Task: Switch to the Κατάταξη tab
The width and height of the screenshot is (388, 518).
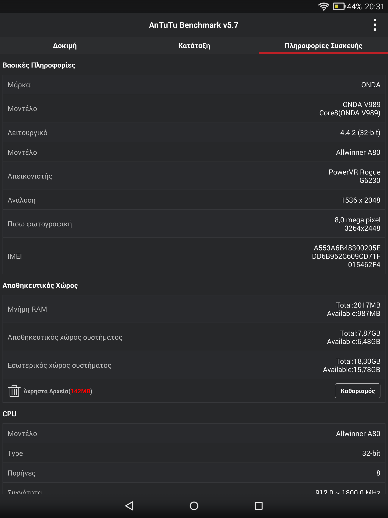Action: [x=194, y=46]
